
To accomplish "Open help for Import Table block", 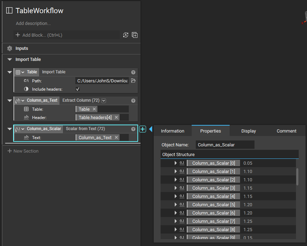I will pyautogui.click(x=133, y=72).
